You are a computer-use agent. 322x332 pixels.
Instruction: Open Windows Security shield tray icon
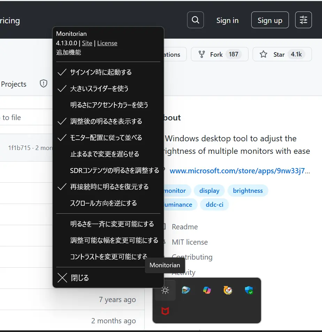(249, 290)
